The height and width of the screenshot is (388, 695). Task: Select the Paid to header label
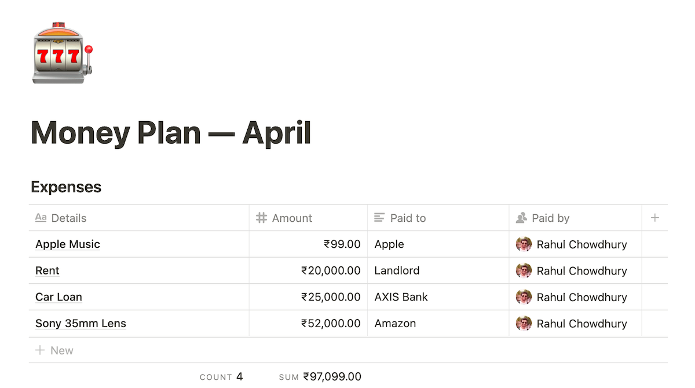coord(407,218)
